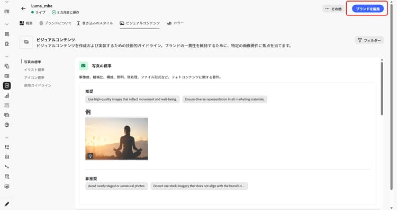Click the workflow nodes icon in sidebar
Viewport: 397px width, 210px height.
[x=7, y=147]
